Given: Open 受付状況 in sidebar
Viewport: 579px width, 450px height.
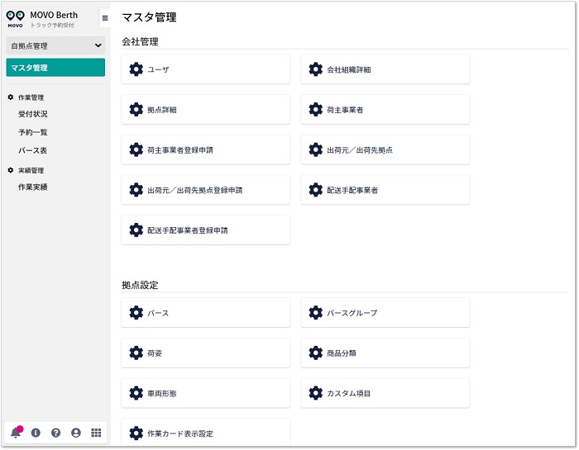Looking at the screenshot, I should pos(33,114).
